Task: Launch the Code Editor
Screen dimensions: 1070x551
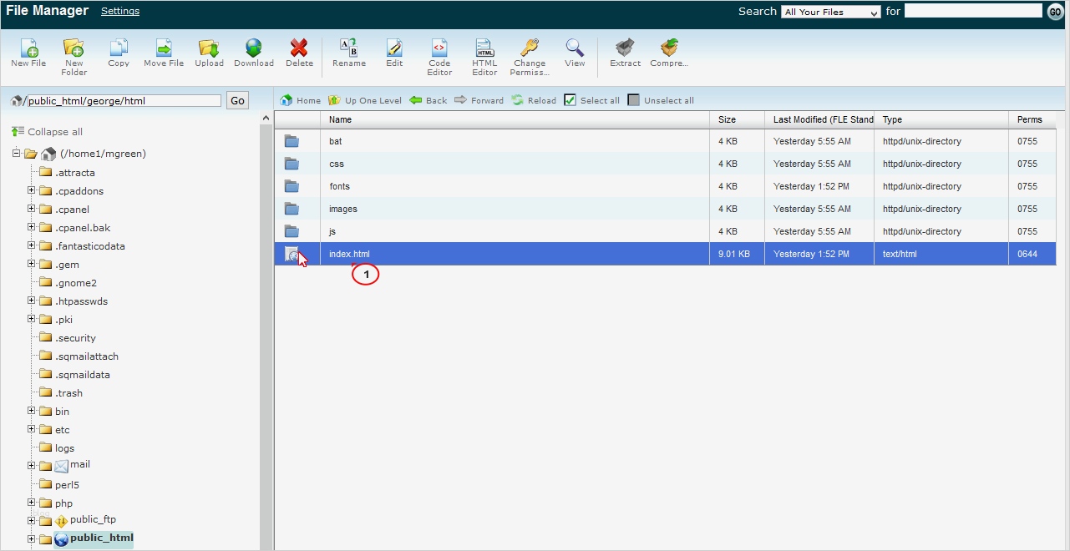Action: pyautogui.click(x=439, y=57)
